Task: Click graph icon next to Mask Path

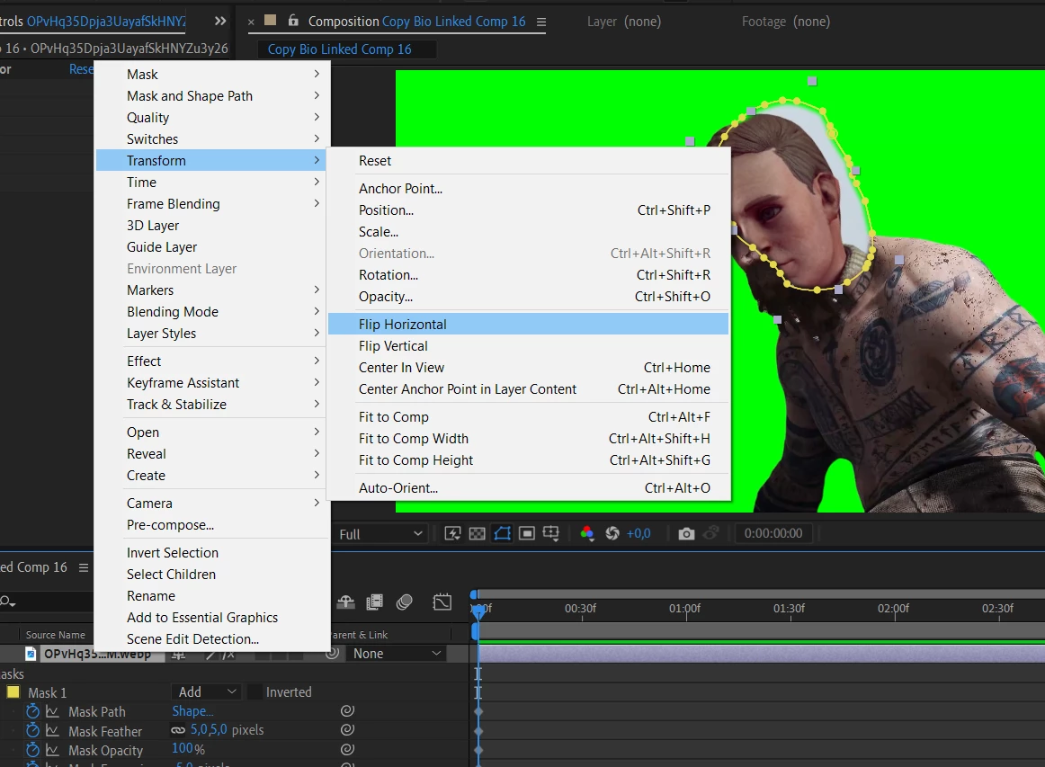Action: [52, 711]
